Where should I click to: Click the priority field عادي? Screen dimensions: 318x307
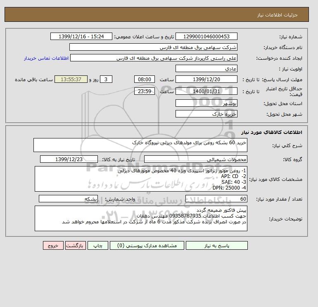(x=206, y=68)
